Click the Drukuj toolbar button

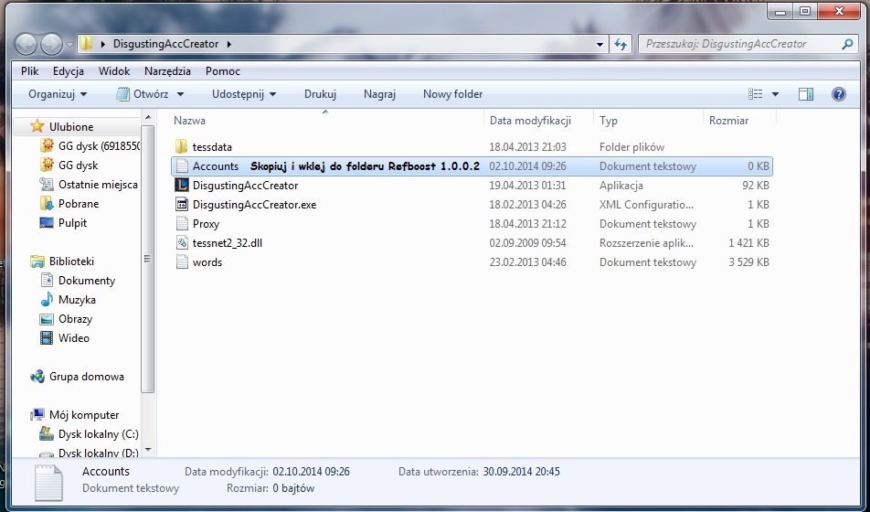point(320,94)
